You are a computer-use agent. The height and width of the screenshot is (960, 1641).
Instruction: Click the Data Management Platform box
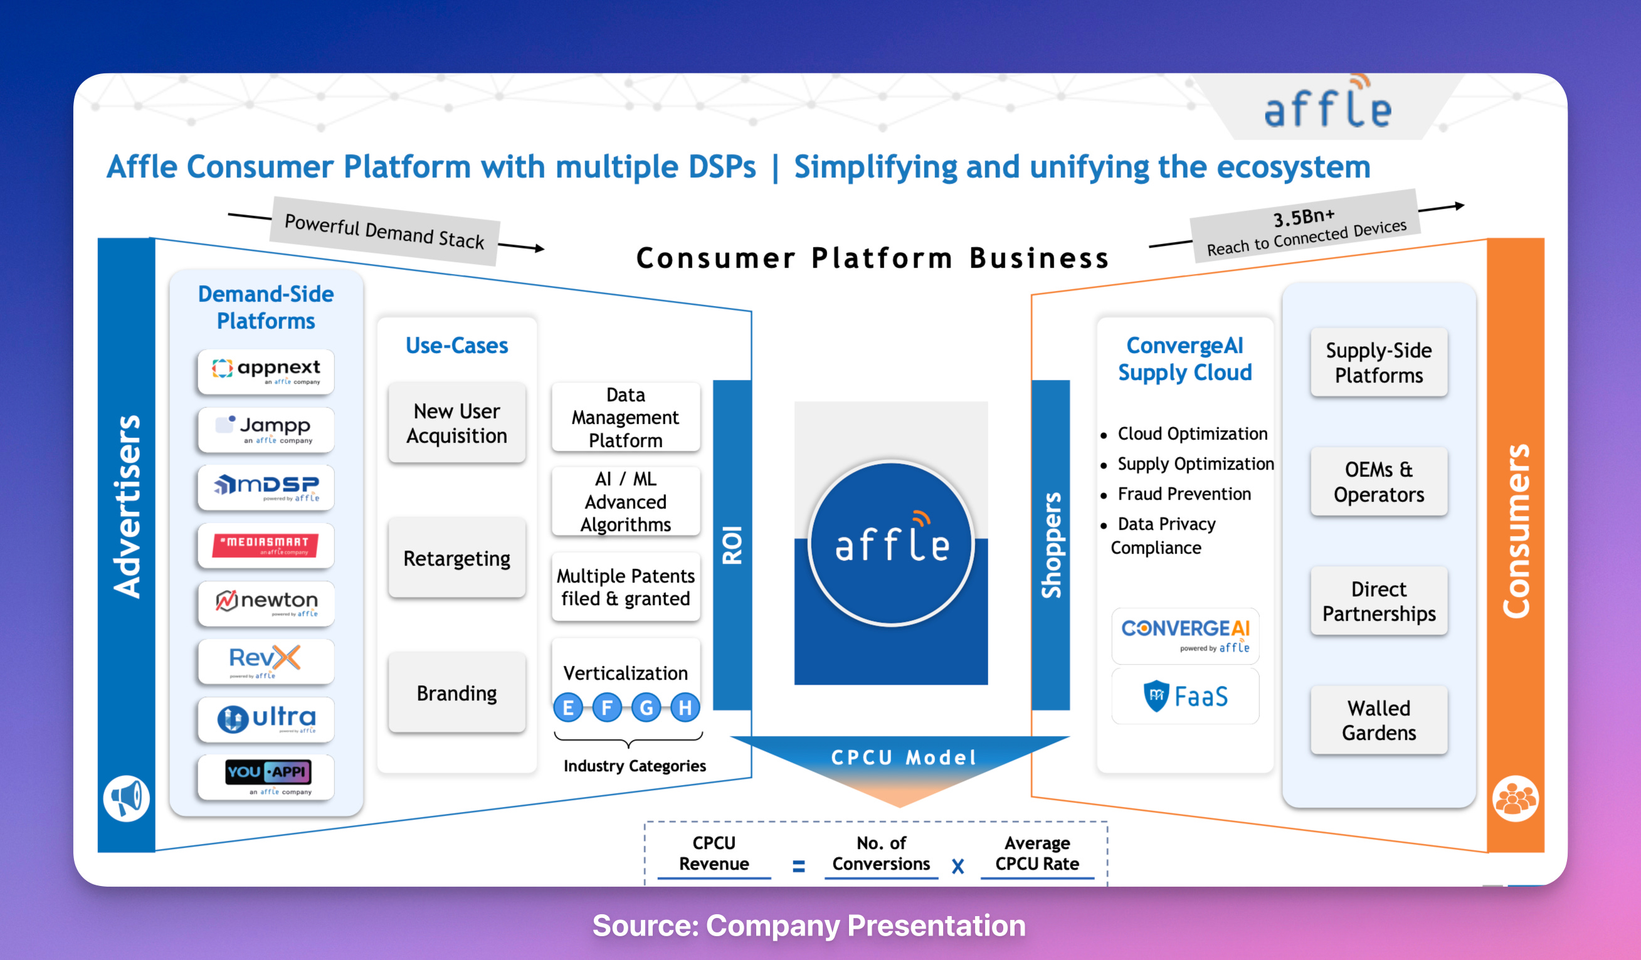tap(625, 418)
